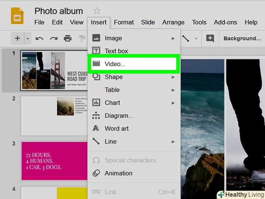Click the print icon

coord(68,38)
